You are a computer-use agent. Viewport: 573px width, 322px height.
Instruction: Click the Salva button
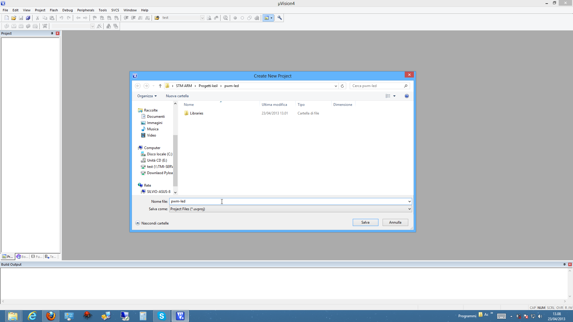point(365,222)
